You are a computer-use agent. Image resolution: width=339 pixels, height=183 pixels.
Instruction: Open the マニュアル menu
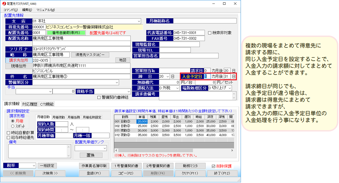click(45, 10)
